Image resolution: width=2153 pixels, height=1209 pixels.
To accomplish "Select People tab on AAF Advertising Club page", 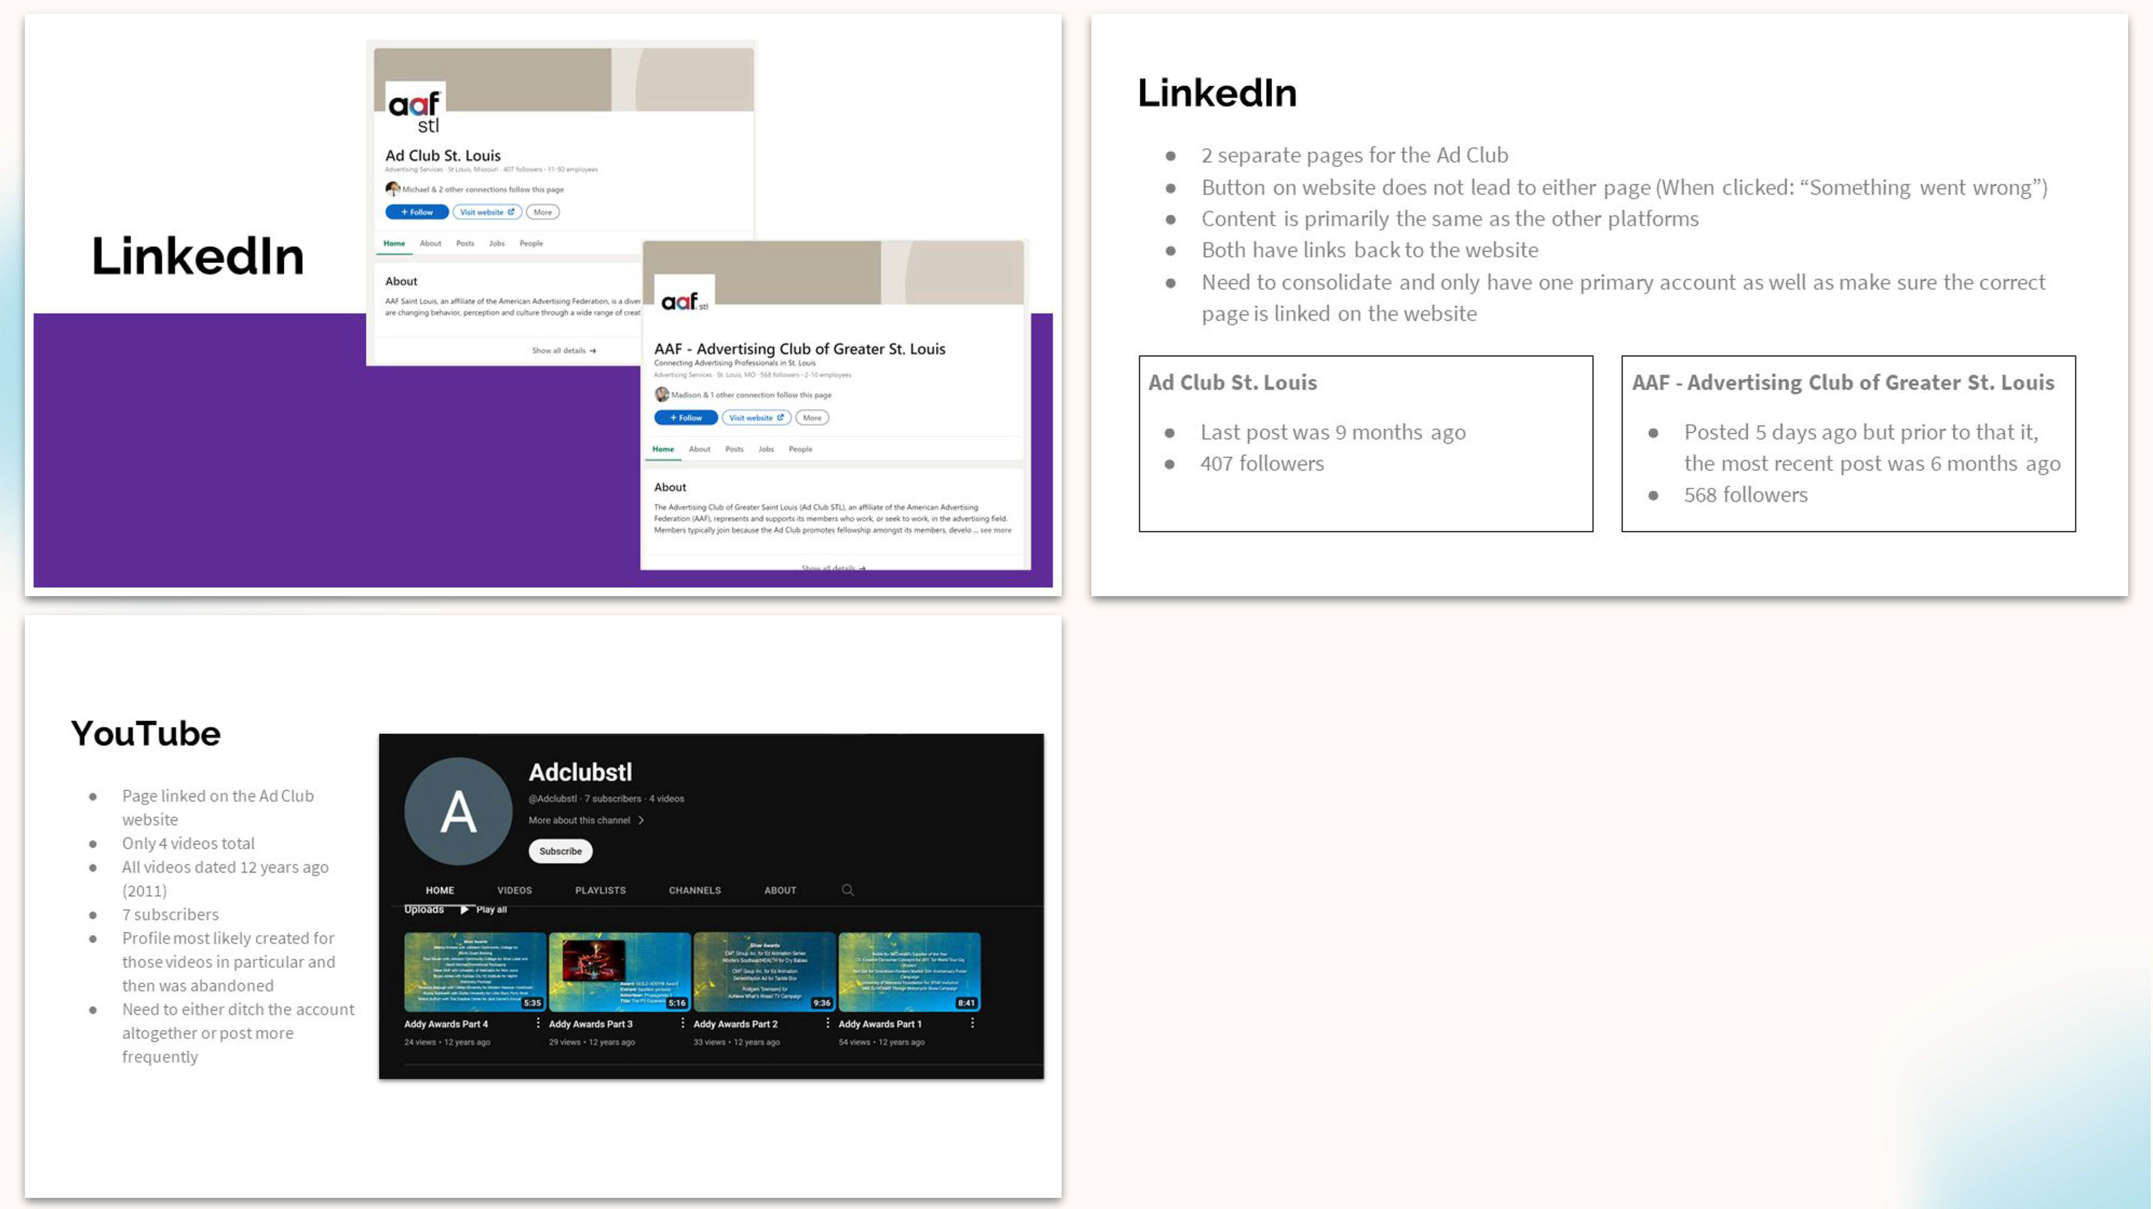I will pos(800,448).
